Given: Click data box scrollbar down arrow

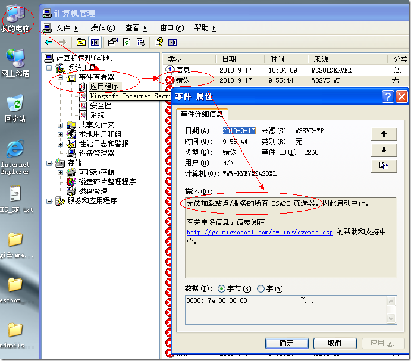Looking at the screenshot, I should (391, 319).
